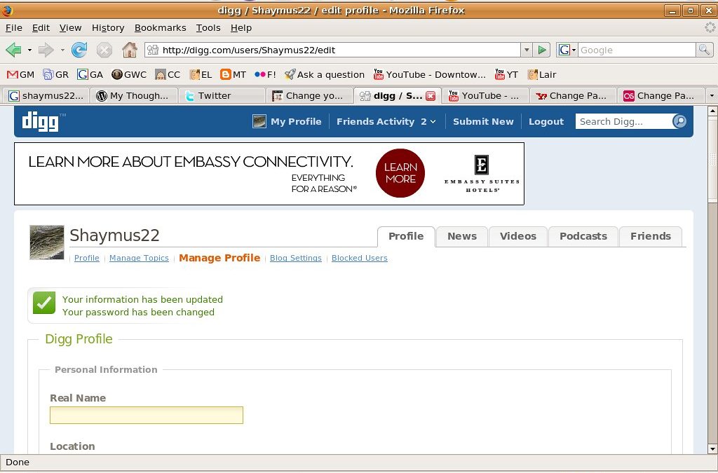Viewport: 718px width, 473px height.
Task: Click Submit New in the header
Action: 483,122
